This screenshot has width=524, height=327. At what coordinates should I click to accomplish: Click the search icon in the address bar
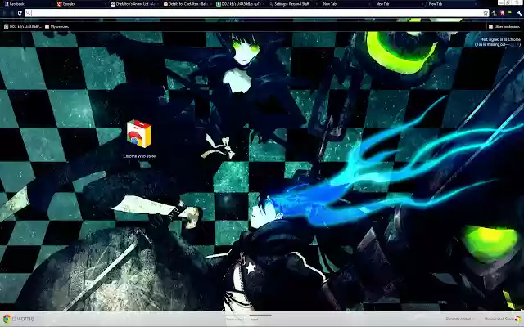pyautogui.click(x=29, y=13)
